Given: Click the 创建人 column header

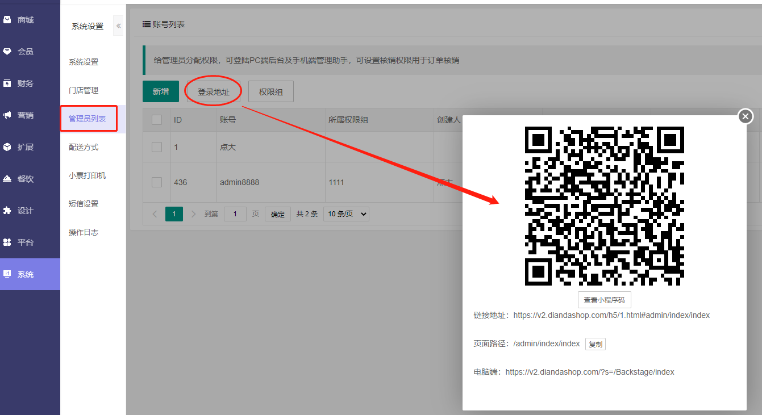Looking at the screenshot, I should click(x=448, y=120).
